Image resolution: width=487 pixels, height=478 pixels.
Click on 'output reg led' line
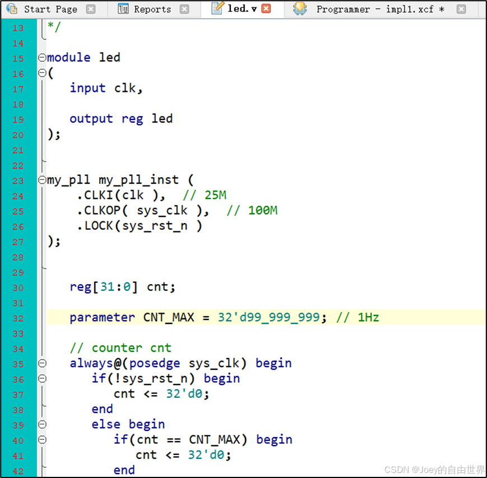coord(121,119)
